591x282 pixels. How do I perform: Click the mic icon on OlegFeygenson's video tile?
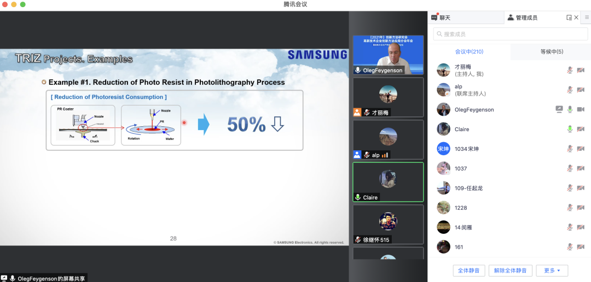tap(358, 70)
